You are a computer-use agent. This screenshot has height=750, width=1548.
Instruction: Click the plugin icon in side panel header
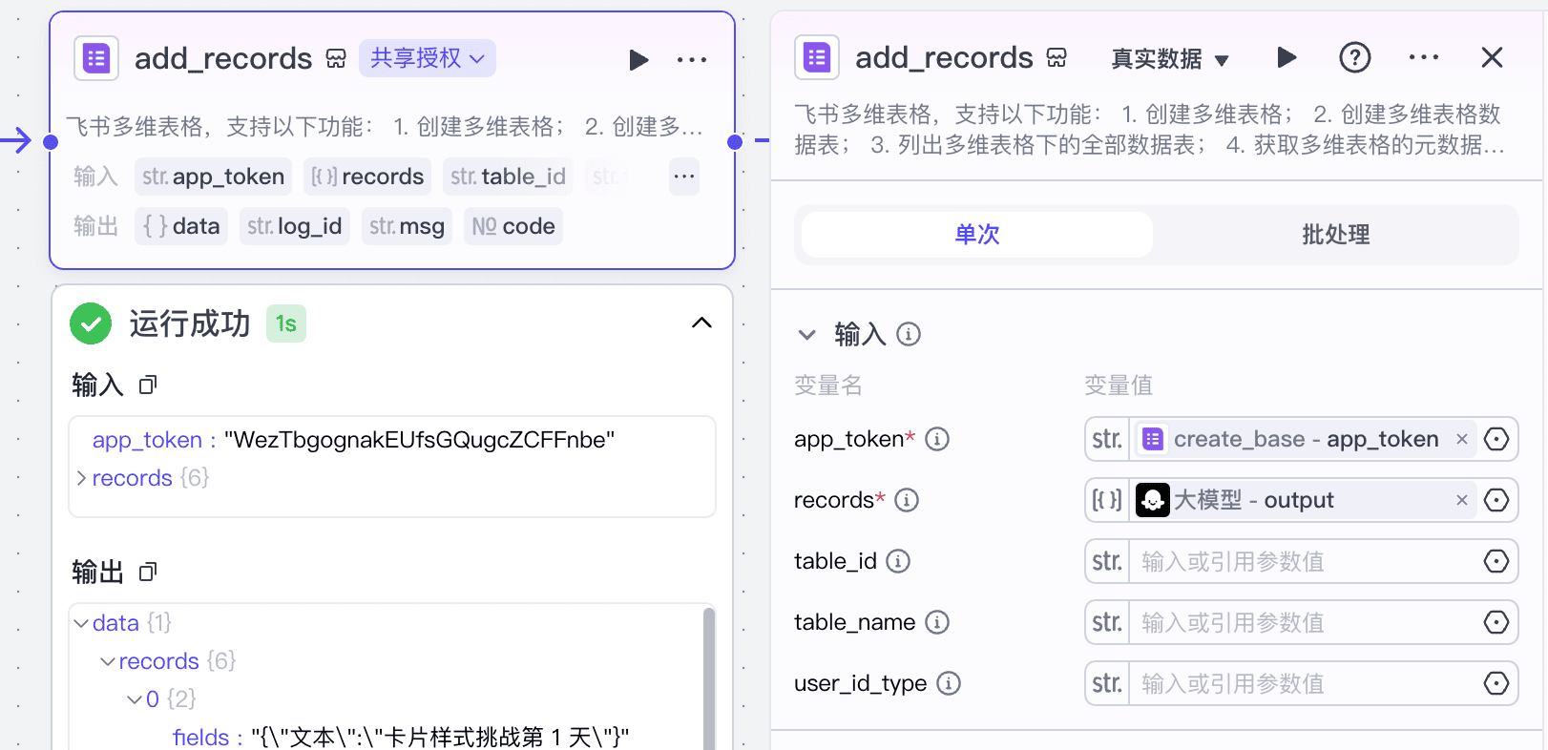817,57
